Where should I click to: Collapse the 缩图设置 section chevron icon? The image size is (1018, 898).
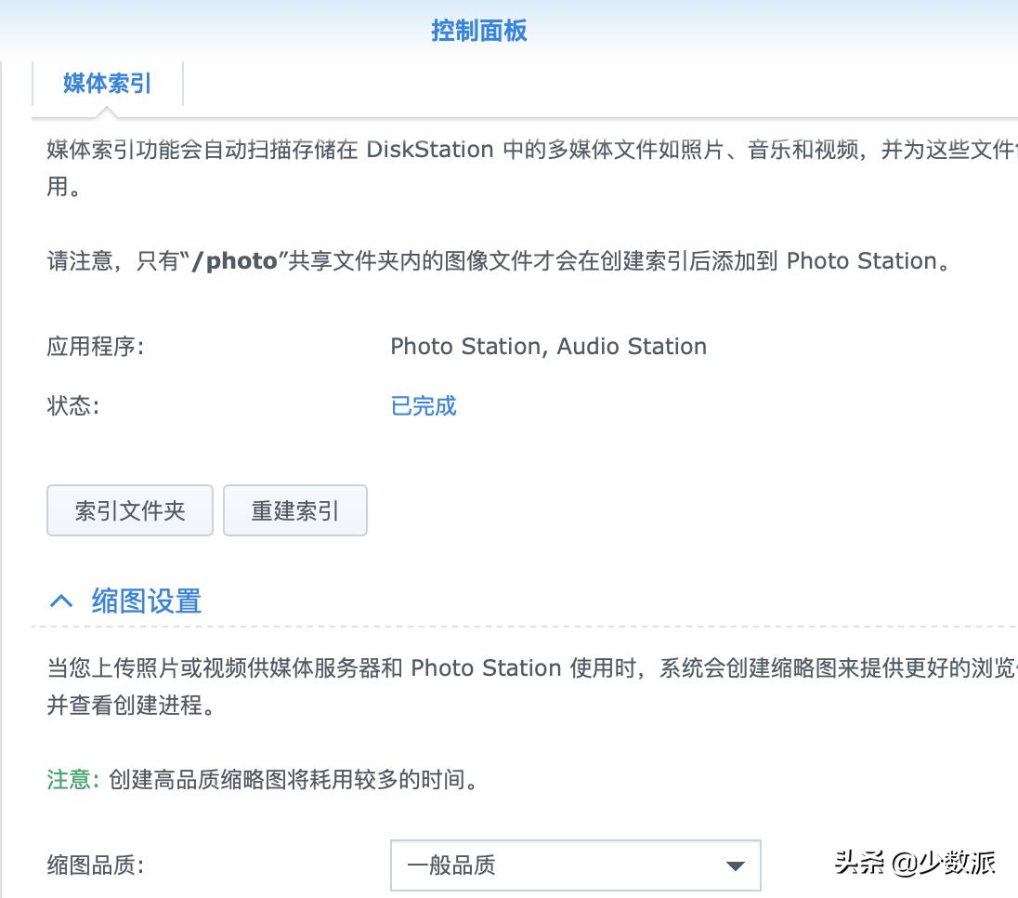pos(62,601)
